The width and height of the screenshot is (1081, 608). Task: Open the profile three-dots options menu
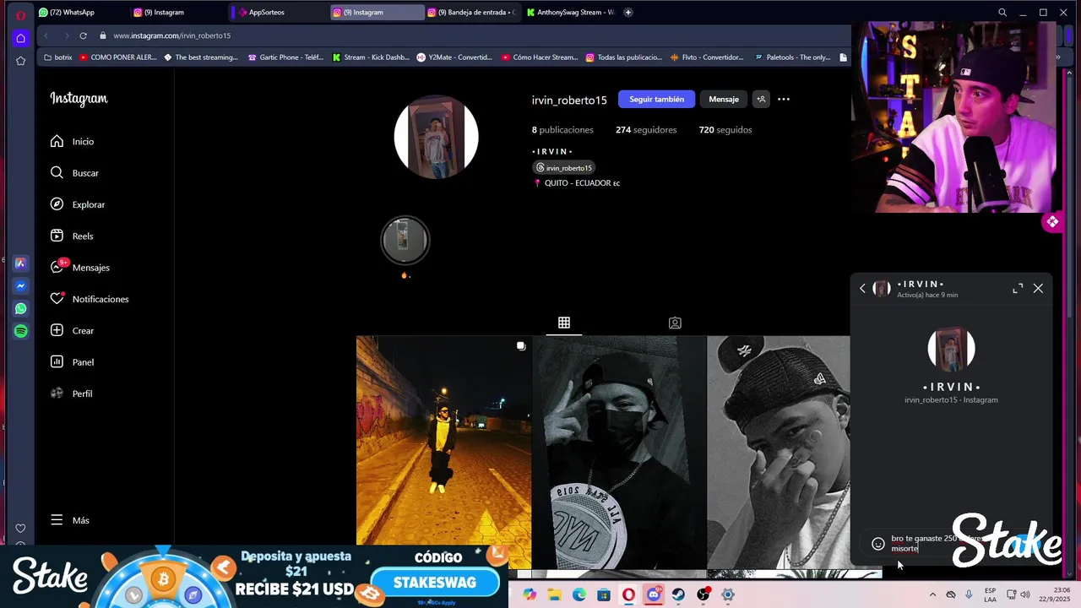point(784,99)
